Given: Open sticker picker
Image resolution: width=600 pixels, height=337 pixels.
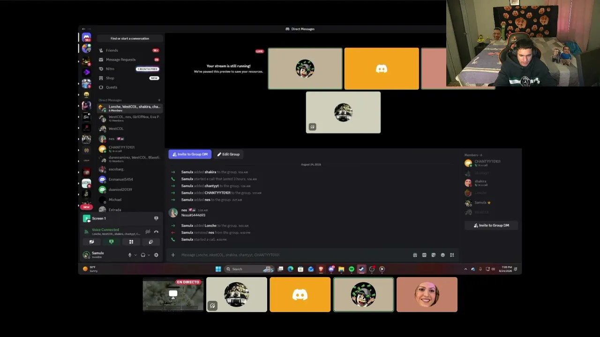Looking at the screenshot, I should (x=434, y=255).
